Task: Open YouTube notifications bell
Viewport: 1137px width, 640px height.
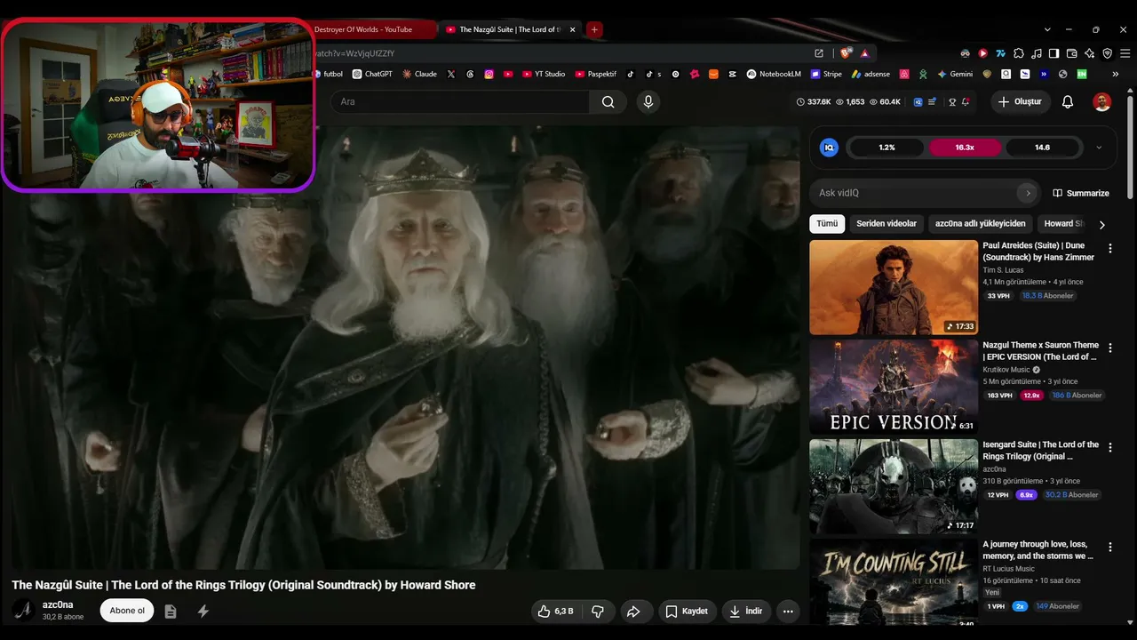Action: pyautogui.click(x=1068, y=101)
